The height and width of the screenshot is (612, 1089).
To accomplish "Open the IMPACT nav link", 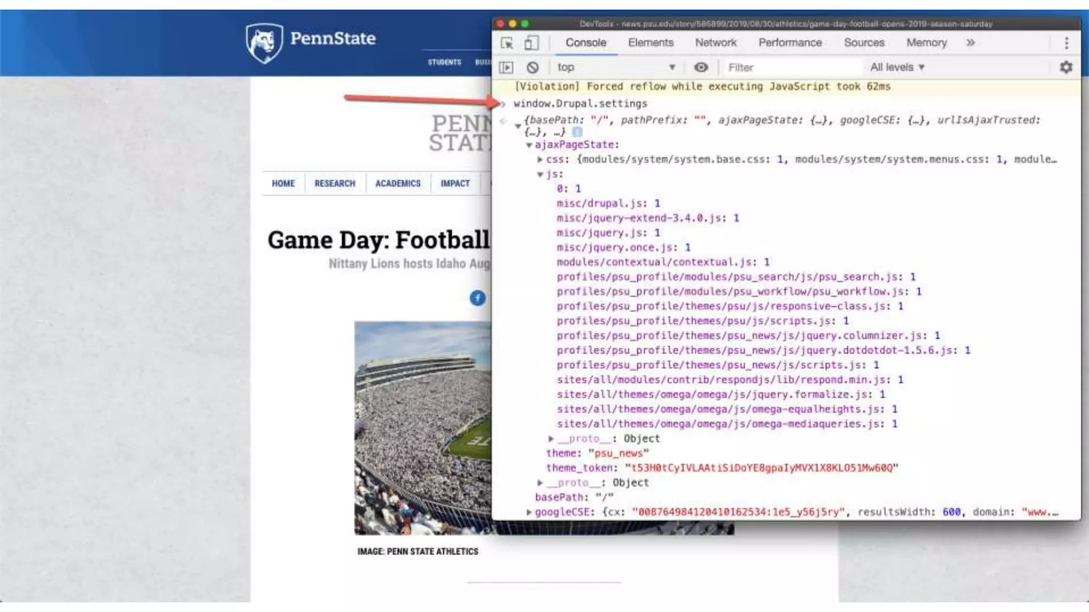I will [455, 183].
